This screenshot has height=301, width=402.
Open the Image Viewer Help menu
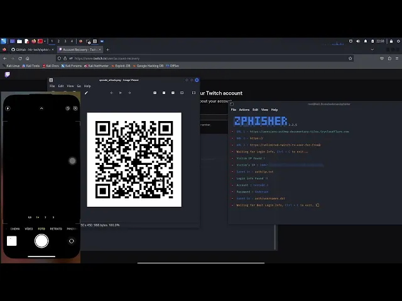[87, 86]
